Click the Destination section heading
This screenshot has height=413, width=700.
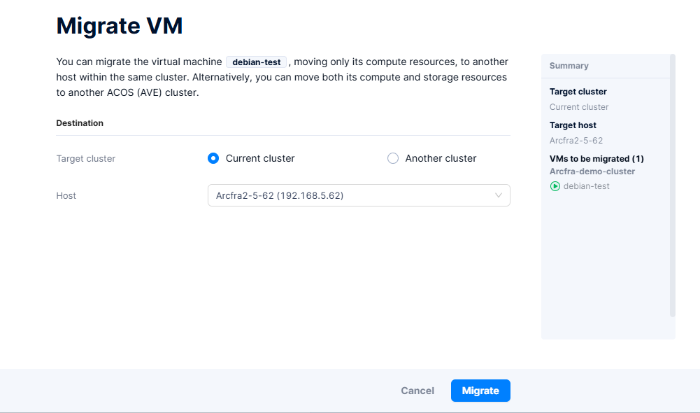pos(80,123)
